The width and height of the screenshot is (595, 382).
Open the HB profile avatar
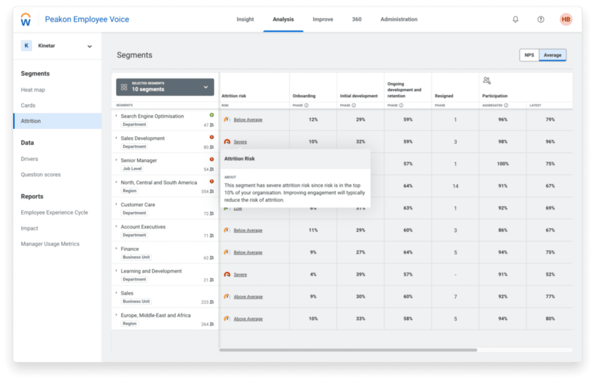(565, 18)
